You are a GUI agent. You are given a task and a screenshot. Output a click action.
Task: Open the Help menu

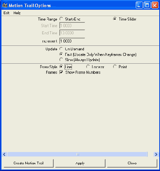coord(17,13)
